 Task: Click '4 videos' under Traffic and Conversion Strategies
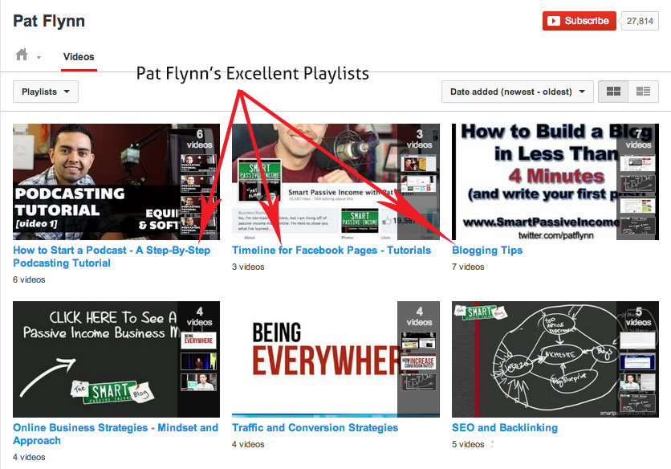tap(248, 444)
